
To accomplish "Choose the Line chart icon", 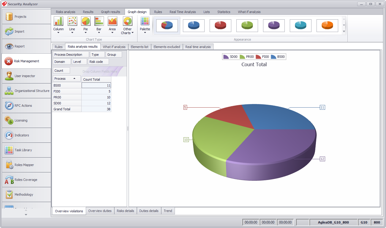I will 72,21.
